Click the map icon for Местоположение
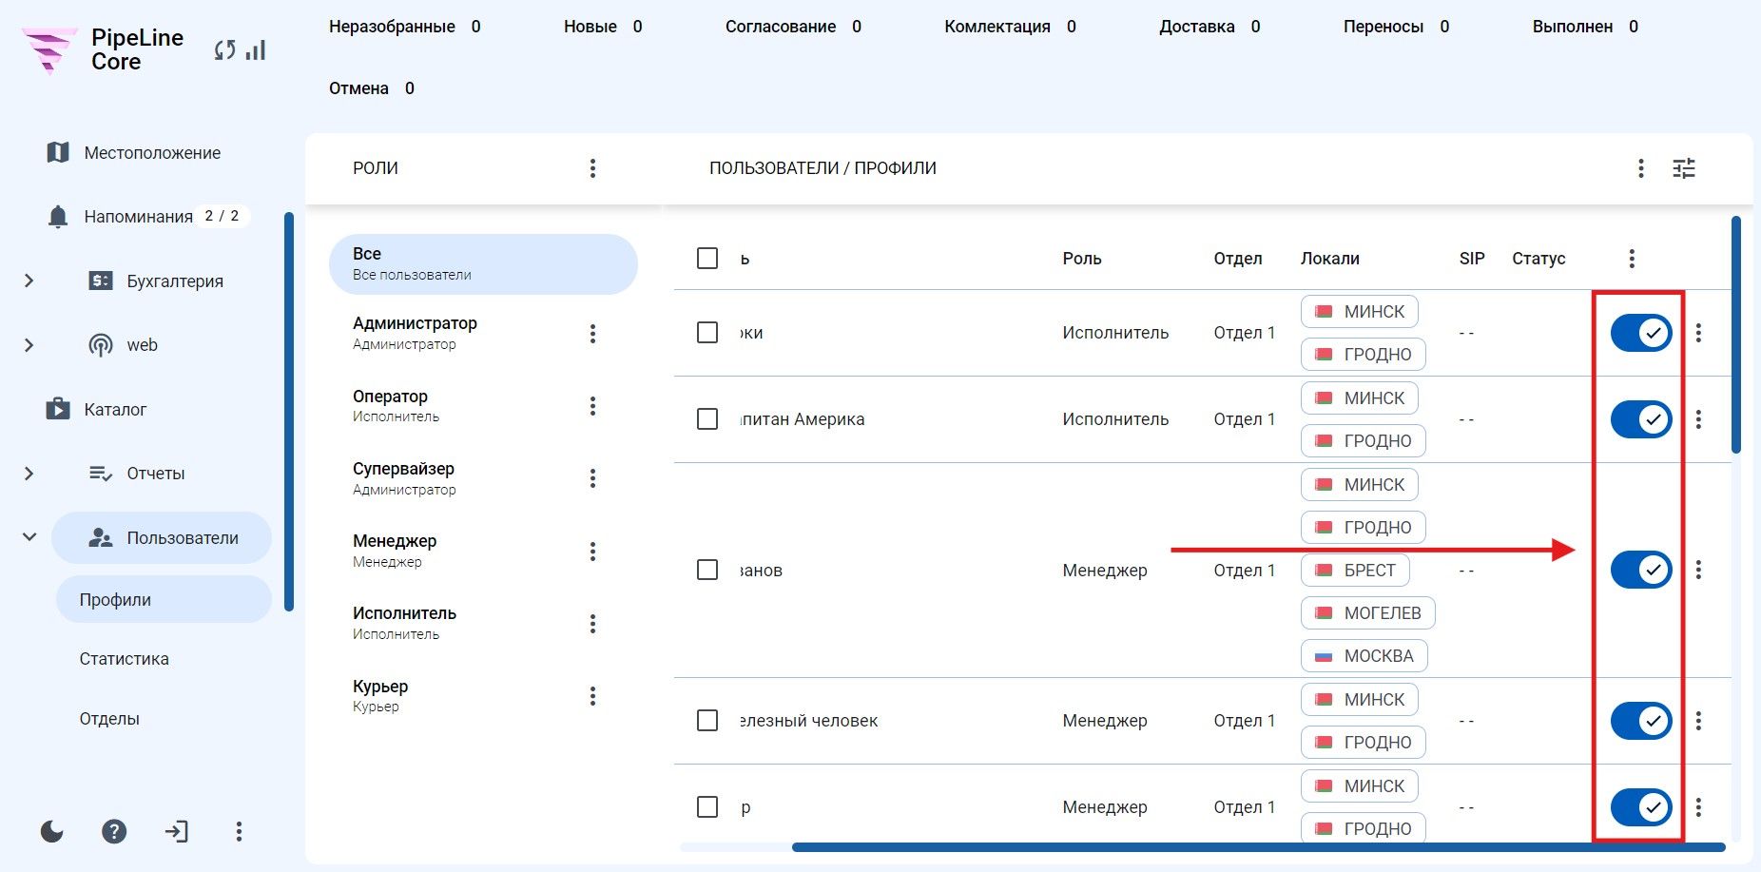This screenshot has width=1761, height=872. pyautogui.click(x=58, y=152)
